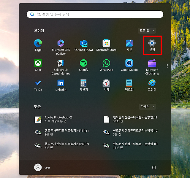Open 계산기 calculator app
190x178 pixels.
click(84, 85)
